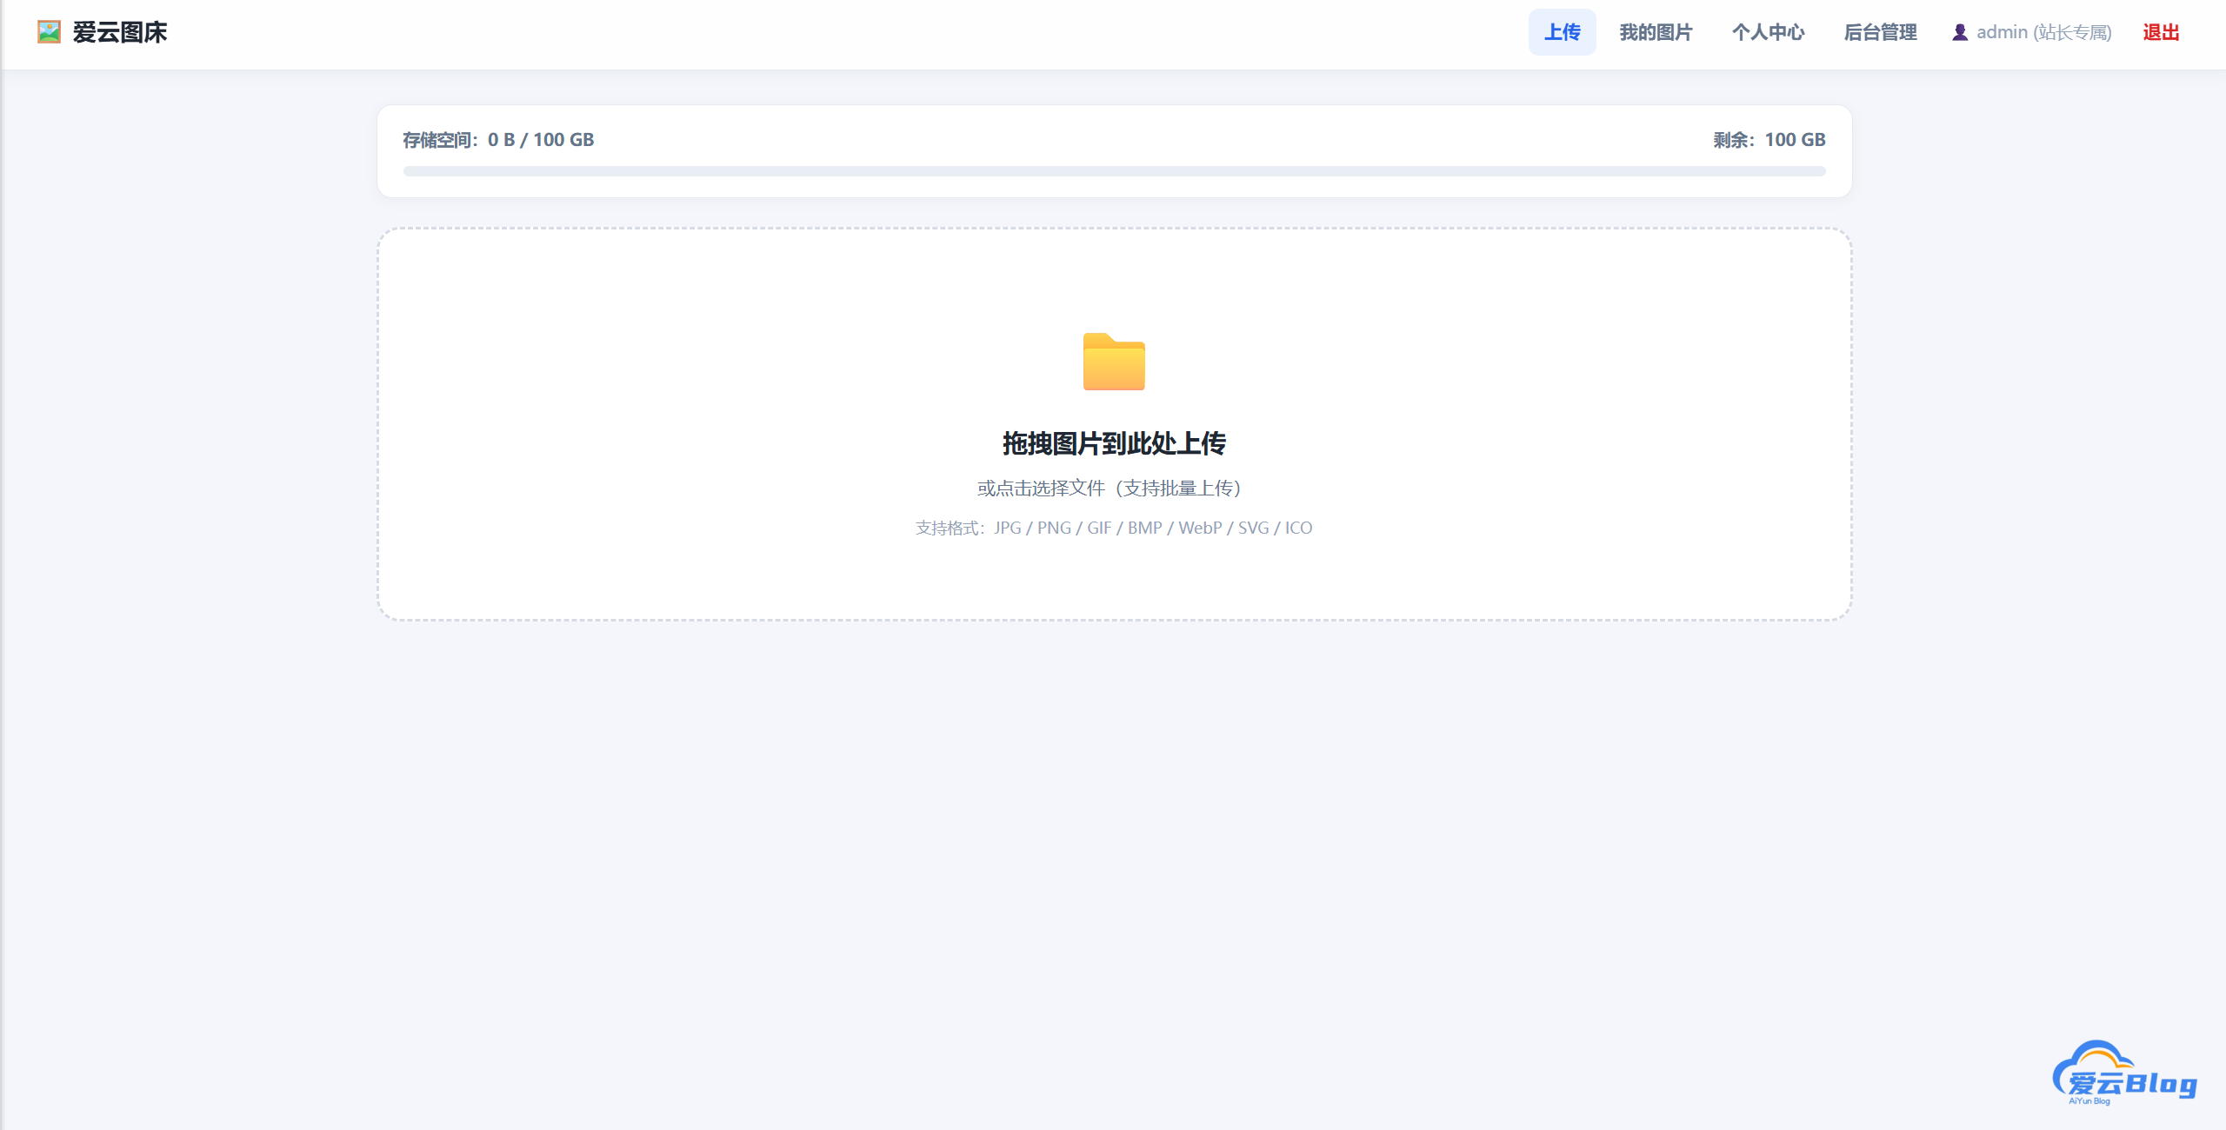Click the 爱云图床 picture logo icon

50,32
